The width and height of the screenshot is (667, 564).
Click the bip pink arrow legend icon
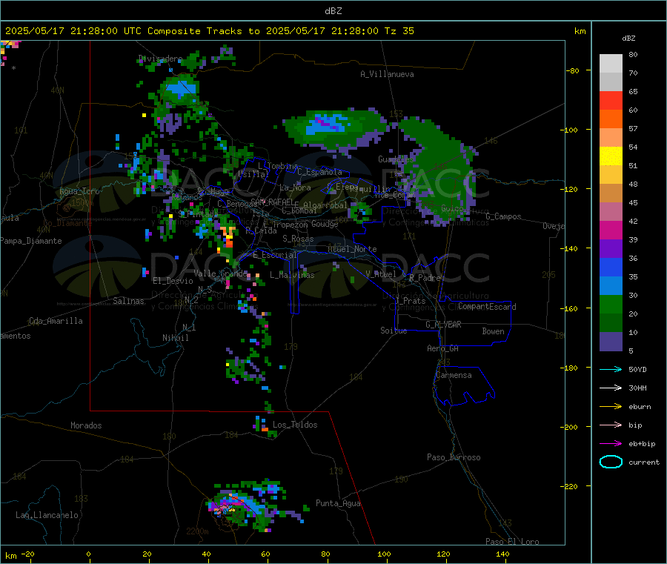click(x=611, y=425)
